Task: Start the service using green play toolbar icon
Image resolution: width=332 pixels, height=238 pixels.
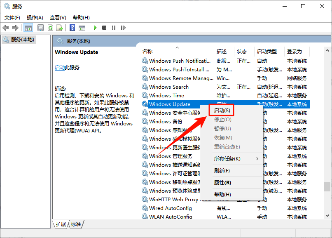Action: click(95, 28)
